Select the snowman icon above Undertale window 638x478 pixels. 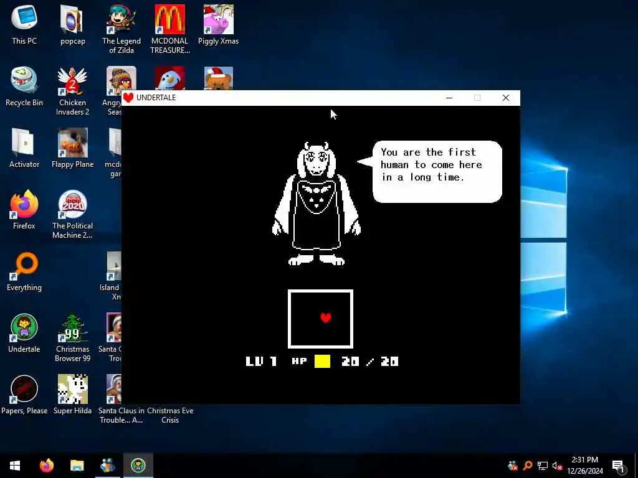[x=169, y=78]
